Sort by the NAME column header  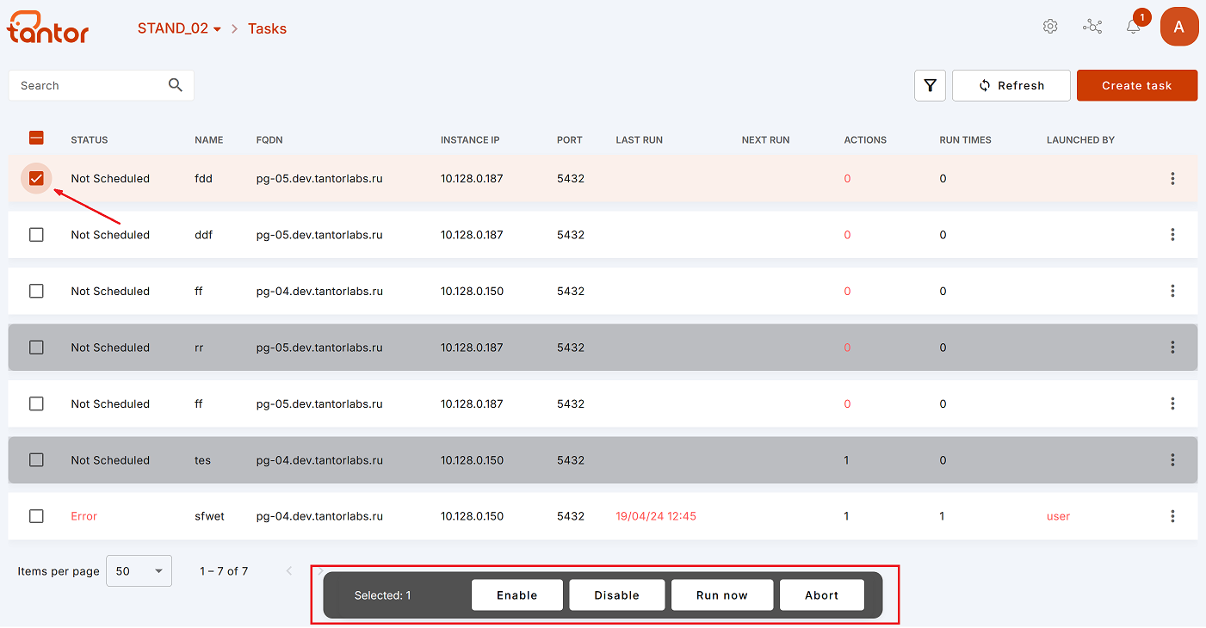209,140
